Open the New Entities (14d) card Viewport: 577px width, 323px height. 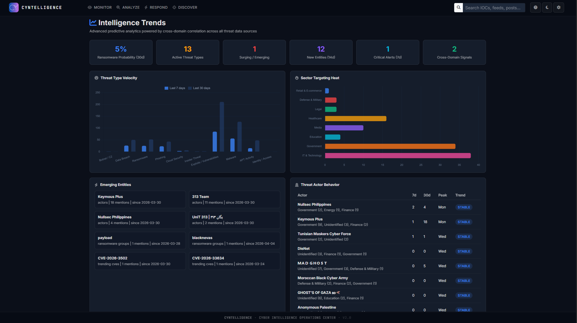321,52
